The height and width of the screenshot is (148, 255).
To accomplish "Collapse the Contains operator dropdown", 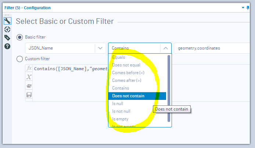I will click(166, 48).
